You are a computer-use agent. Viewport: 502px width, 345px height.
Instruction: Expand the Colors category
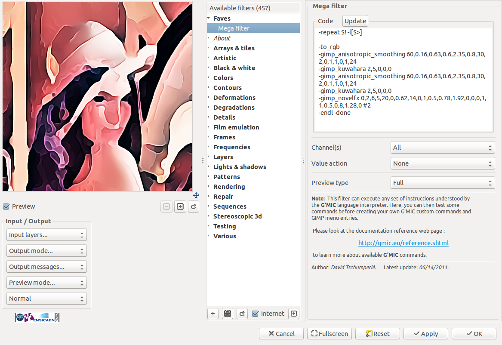pos(209,78)
